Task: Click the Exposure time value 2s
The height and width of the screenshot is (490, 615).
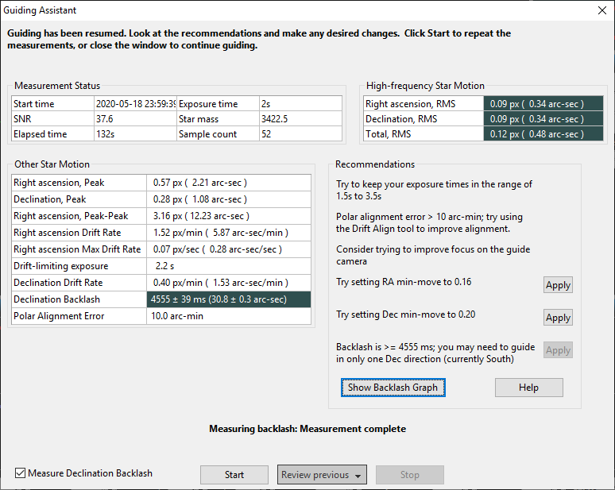Action: [x=300, y=104]
